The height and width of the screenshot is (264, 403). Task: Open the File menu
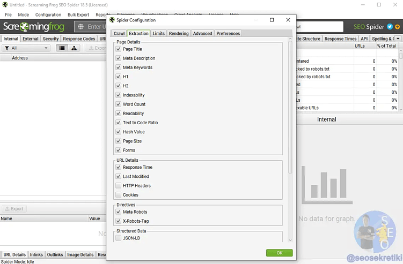click(x=8, y=15)
